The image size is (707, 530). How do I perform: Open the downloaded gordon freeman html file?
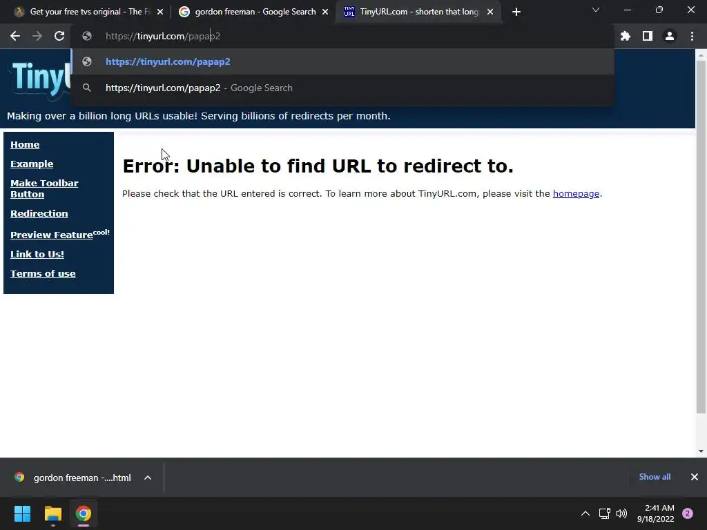73,478
